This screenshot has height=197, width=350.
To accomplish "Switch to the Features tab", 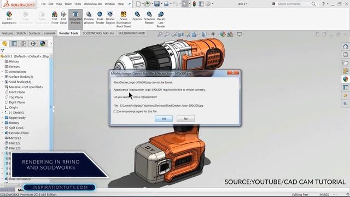I will (7, 33).
